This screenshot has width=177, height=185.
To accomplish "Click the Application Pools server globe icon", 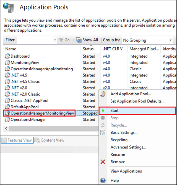I will pyautogui.click(x=9, y=8).
